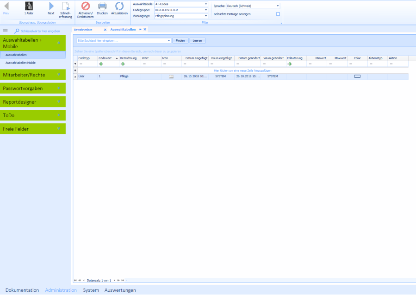
Task: Open System module
Action: pyautogui.click(x=91, y=290)
